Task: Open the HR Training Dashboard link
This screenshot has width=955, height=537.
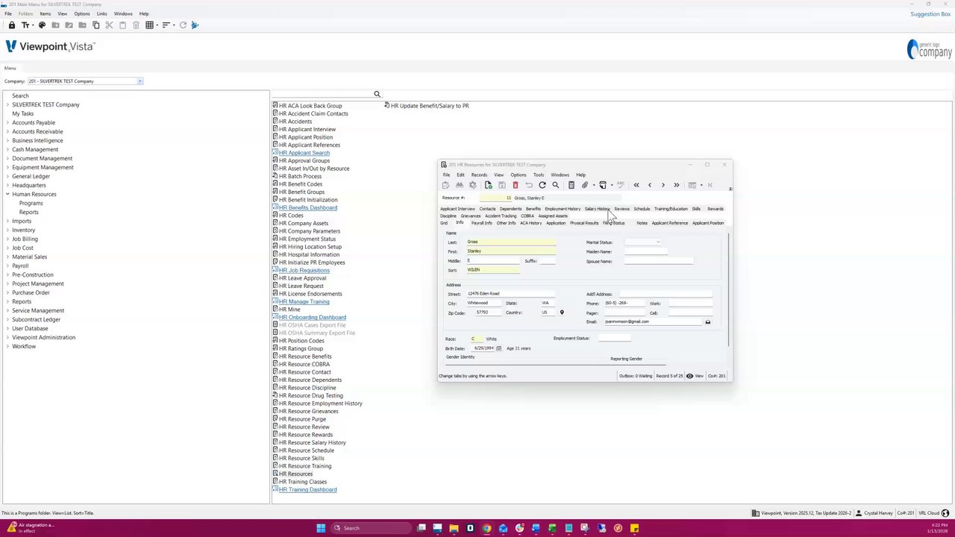Action: pyautogui.click(x=307, y=489)
